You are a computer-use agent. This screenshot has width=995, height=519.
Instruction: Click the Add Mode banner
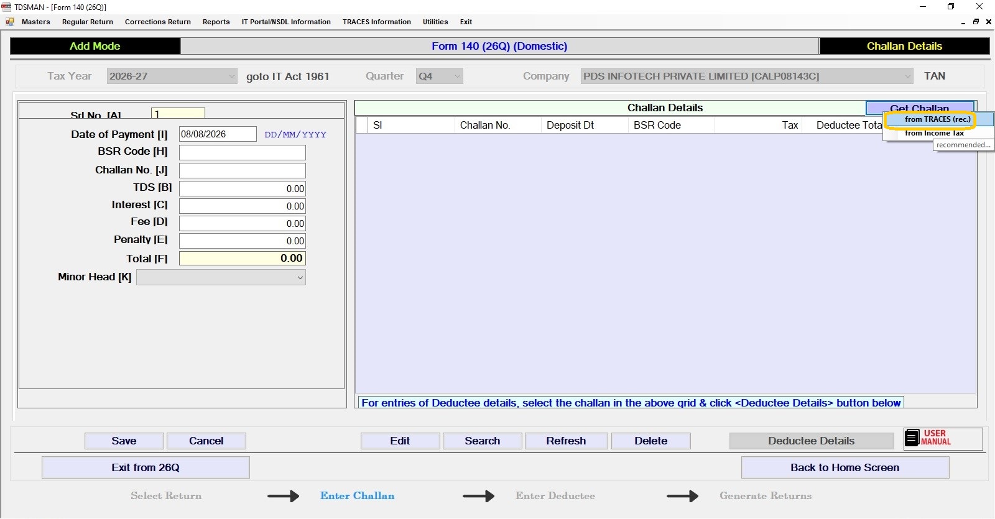(x=95, y=46)
